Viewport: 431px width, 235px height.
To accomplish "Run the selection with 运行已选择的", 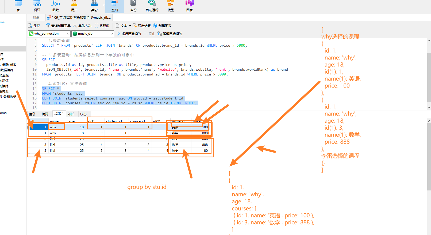I will pyautogui.click(x=129, y=34).
